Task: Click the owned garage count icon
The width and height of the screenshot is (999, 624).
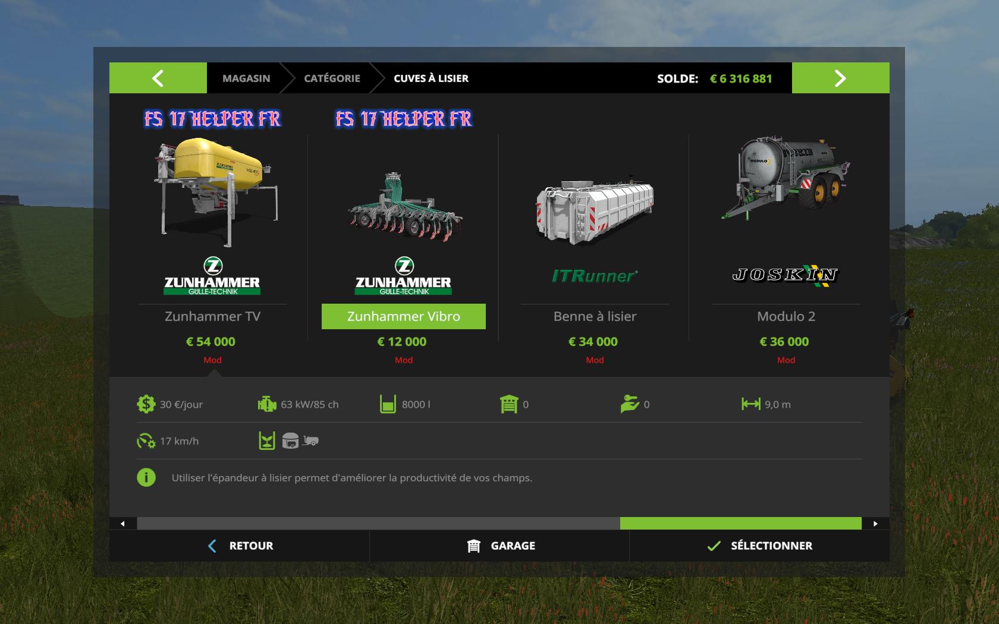Action: pos(509,404)
